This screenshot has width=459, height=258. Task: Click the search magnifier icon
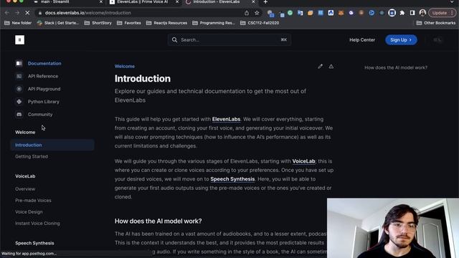coord(174,40)
